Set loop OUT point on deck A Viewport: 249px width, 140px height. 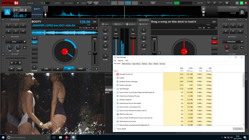(19, 68)
